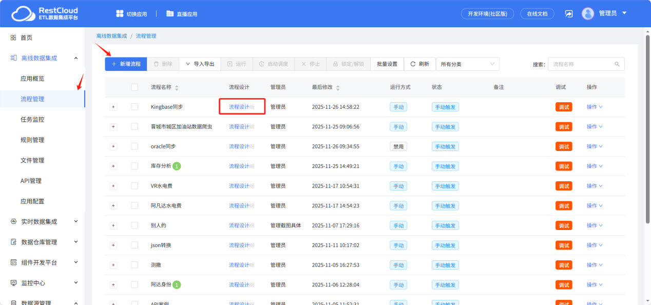This screenshot has height=305, width=651.
Task: Expand the Kingbase同步 row plus button
Action: click(113, 107)
